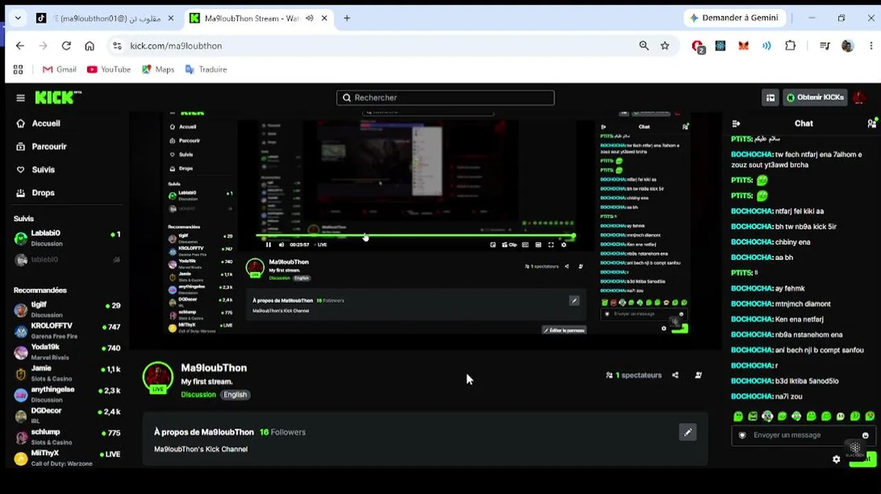Open the apps grid in the bookmarks bar
881x494 pixels.
pos(18,69)
